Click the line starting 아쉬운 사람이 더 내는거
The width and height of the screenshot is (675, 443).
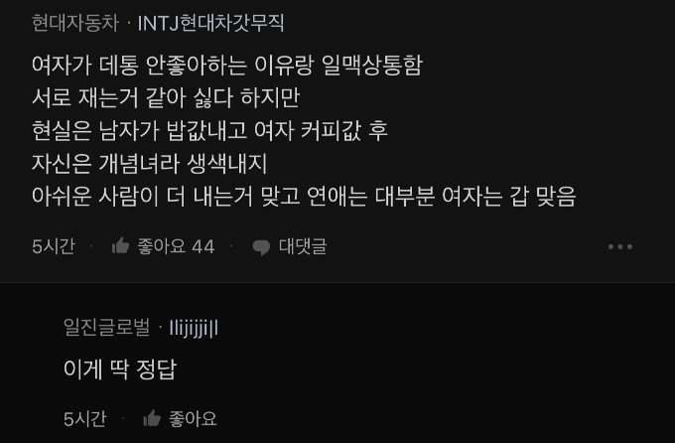click(x=303, y=196)
